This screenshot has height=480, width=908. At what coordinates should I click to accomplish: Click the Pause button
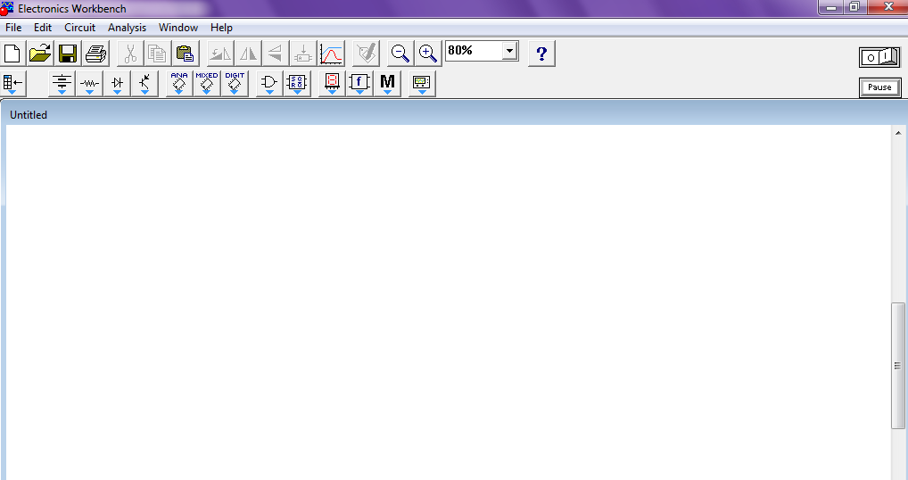879,87
